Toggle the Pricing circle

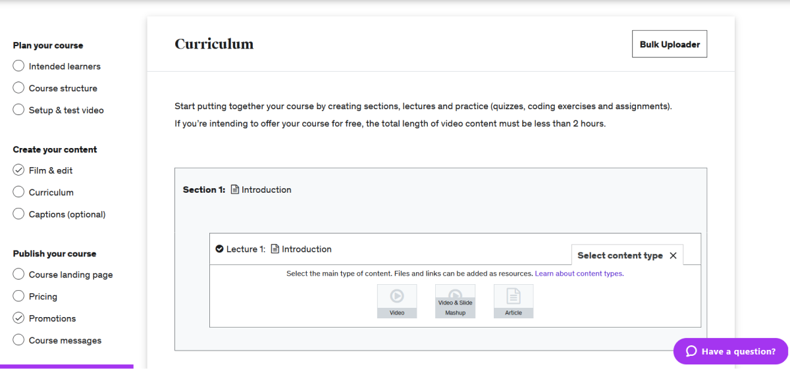pyautogui.click(x=18, y=296)
